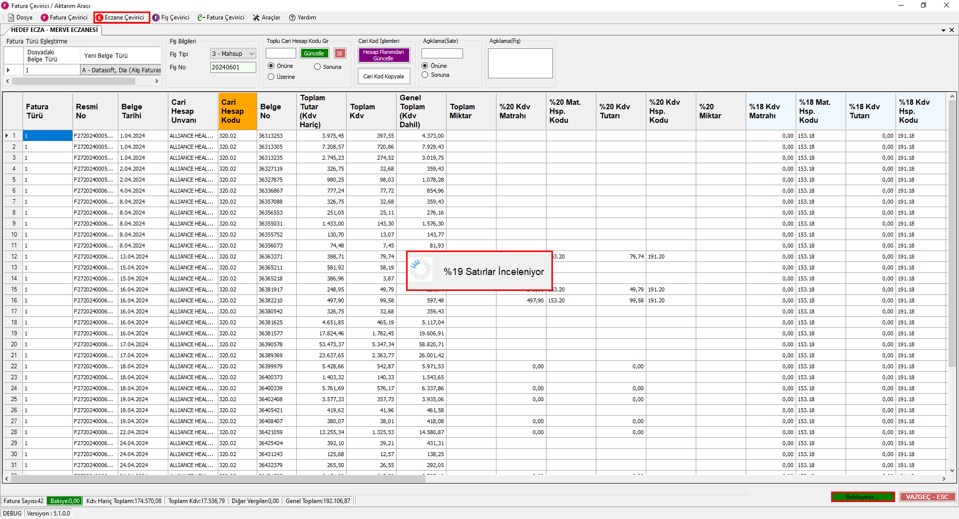Viewport: 959px width, 519px height.
Task: Select row header number 5
Action: pos(13,180)
